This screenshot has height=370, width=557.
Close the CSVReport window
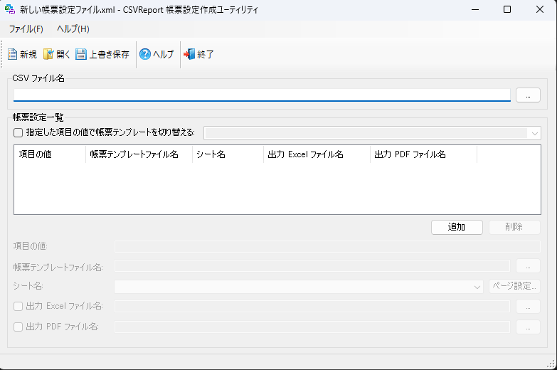click(540, 9)
